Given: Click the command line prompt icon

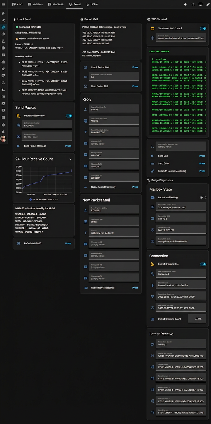Looking at the screenshot, I should pyautogui.click(x=152, y=146).
